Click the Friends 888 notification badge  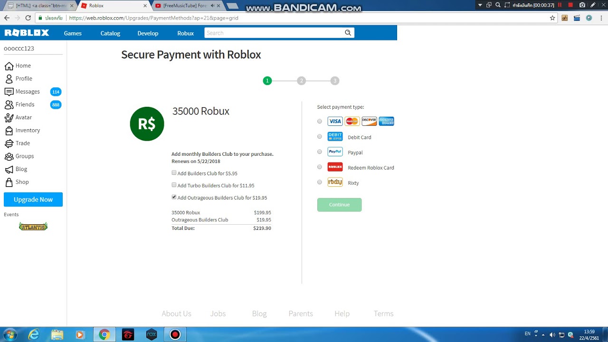(56, 104)
